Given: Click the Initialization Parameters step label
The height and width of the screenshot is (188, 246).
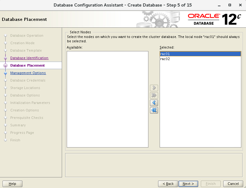Looking at the screenshot, I should point(30,103).
